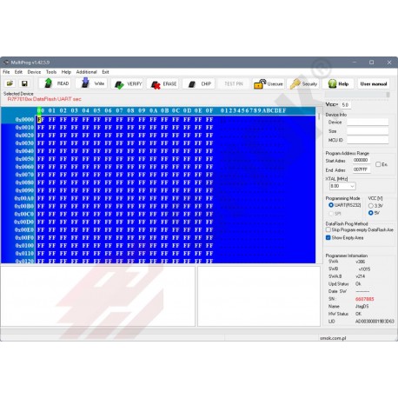Select the 3.3V VCC radio button

pos(371,206)
